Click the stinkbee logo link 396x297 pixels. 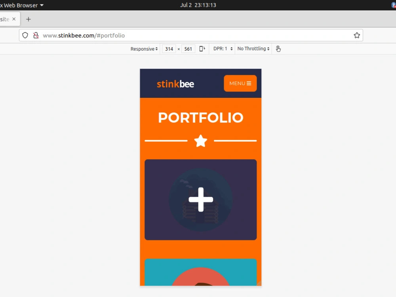[175, 84]
